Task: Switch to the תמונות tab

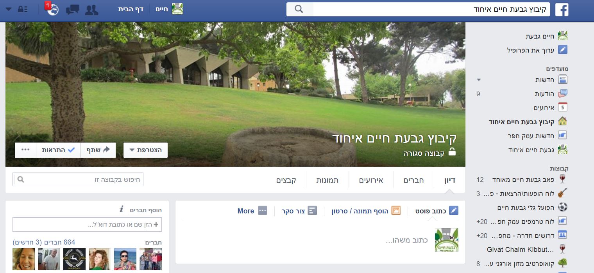Action: pos(327,180)
